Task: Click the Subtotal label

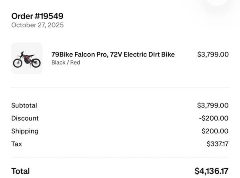Action: [24, 105]
